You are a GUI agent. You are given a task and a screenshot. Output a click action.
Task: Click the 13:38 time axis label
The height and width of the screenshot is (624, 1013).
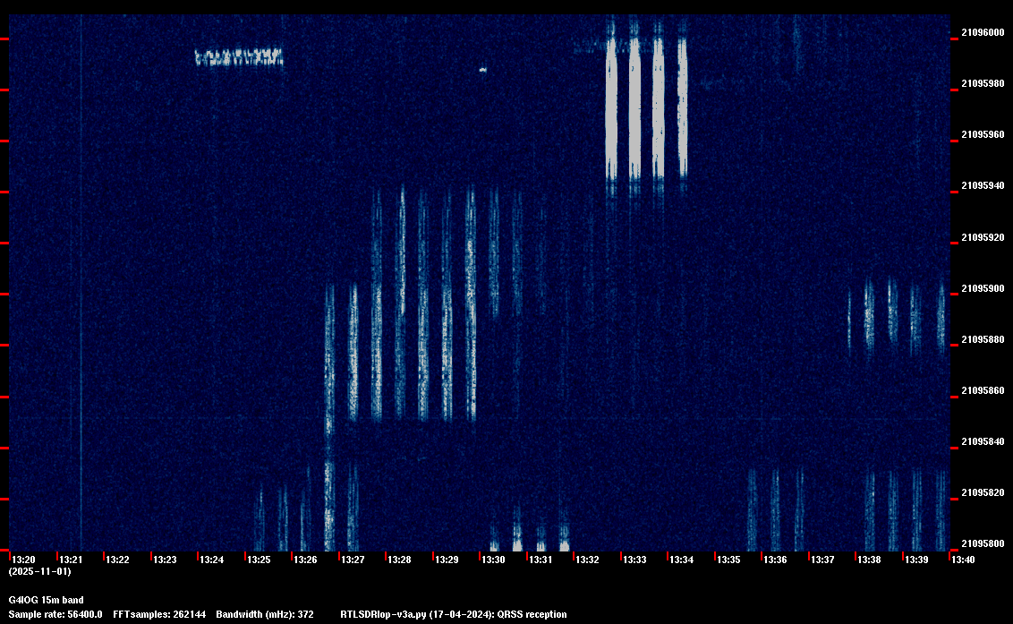click(870, 560)
